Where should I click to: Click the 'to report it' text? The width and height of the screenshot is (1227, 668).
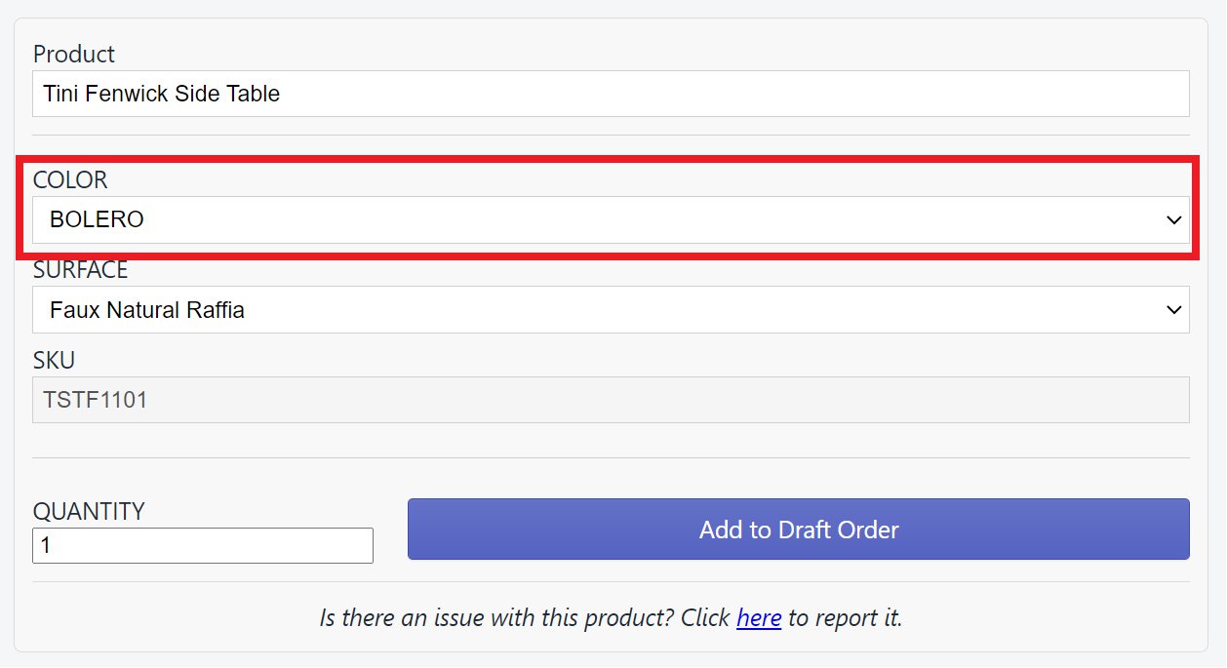click(x=845, y=617)
